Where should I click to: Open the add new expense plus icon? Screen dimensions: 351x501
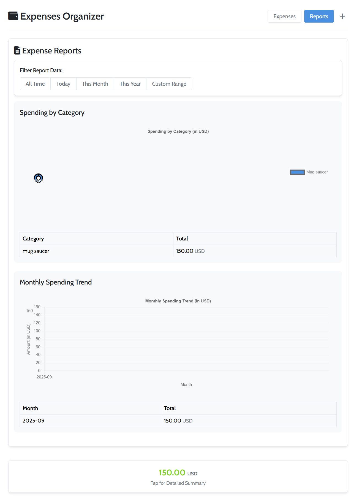342,16
